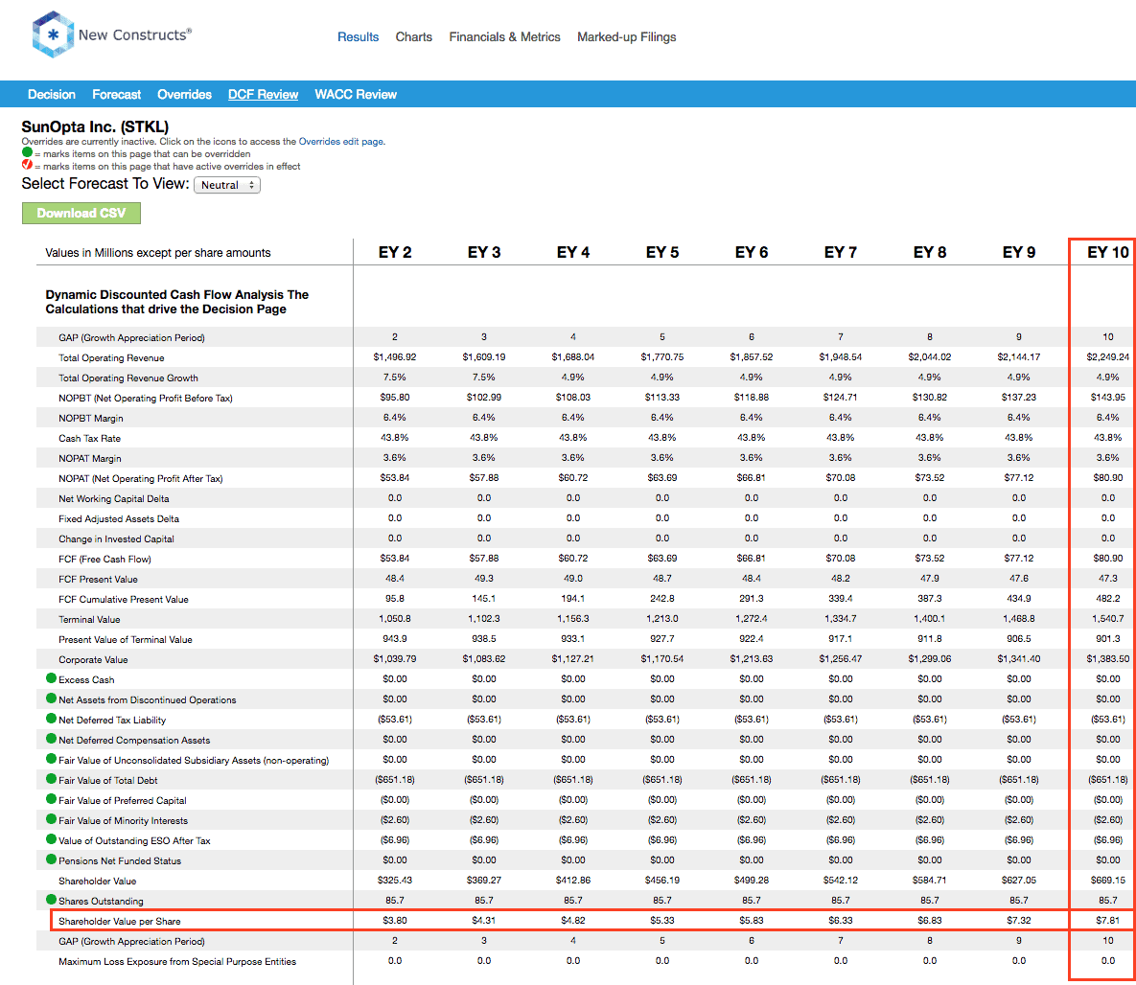Click override icon for Shares Outstanding
Screen dimensions: 1136x985
(x=51, y=900)
